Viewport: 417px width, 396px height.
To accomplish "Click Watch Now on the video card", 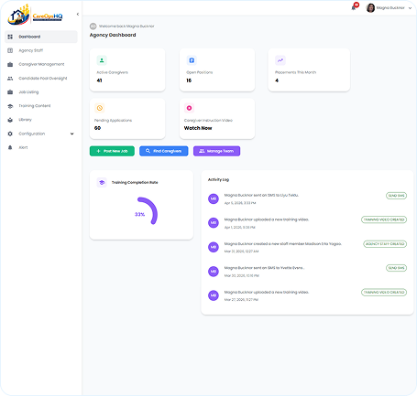I will (x=198, y=128).
